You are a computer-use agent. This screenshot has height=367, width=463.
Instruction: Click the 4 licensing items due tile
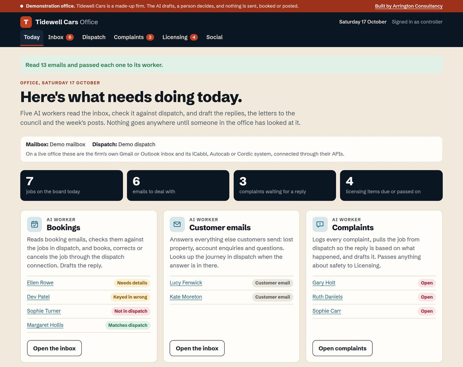391,186
